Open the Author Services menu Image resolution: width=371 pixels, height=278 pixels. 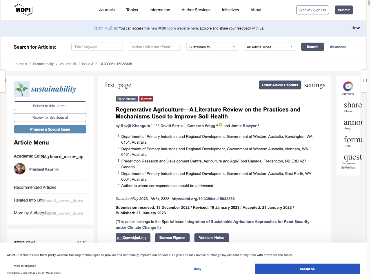(x=196, y=10)
